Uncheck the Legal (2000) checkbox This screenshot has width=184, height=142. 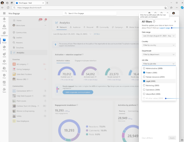coord(144,81)
